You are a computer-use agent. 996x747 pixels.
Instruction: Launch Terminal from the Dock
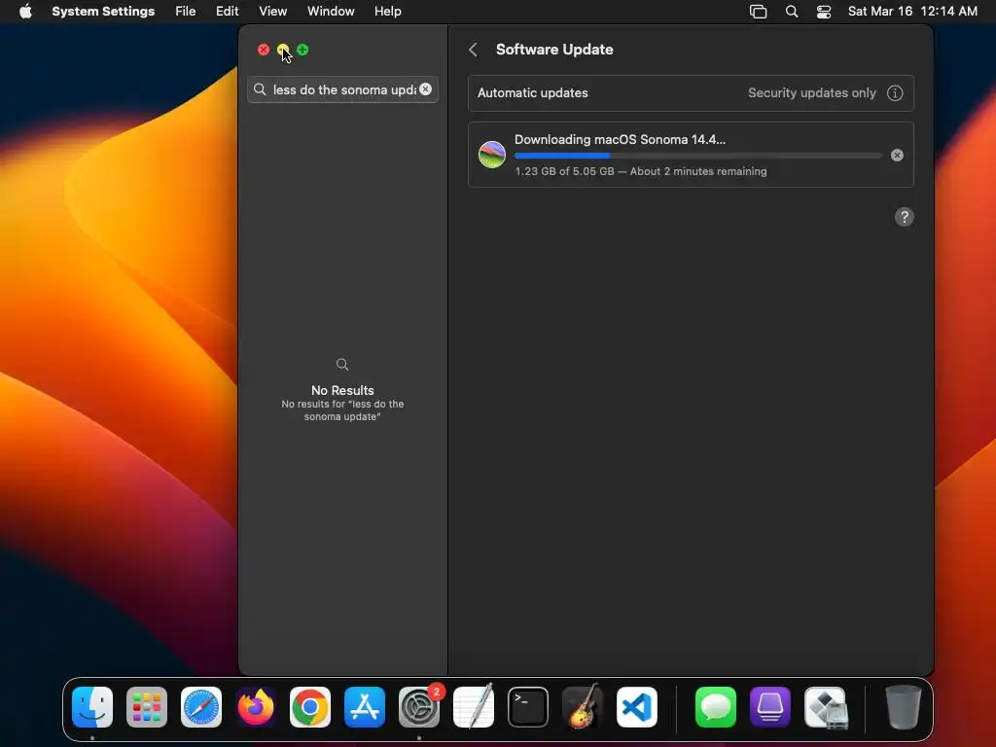528,707
